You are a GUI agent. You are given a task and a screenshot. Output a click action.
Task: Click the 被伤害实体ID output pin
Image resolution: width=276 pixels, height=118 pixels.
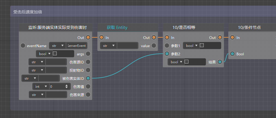pyautogui.click(x=88, y=78)
